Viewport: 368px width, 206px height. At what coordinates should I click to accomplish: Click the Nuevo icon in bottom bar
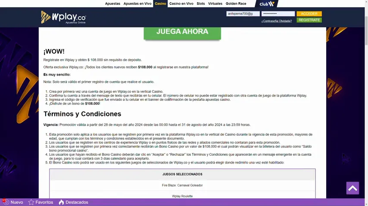coord(5,202)
